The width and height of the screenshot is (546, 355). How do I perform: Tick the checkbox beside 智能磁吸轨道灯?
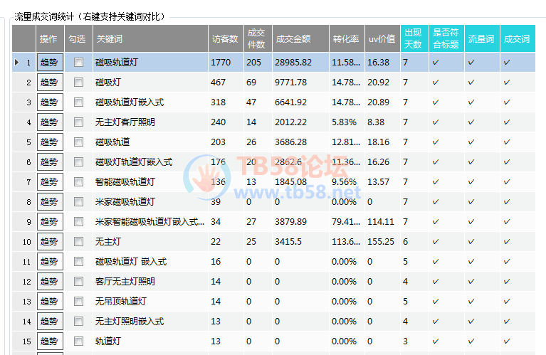(78, 182)
